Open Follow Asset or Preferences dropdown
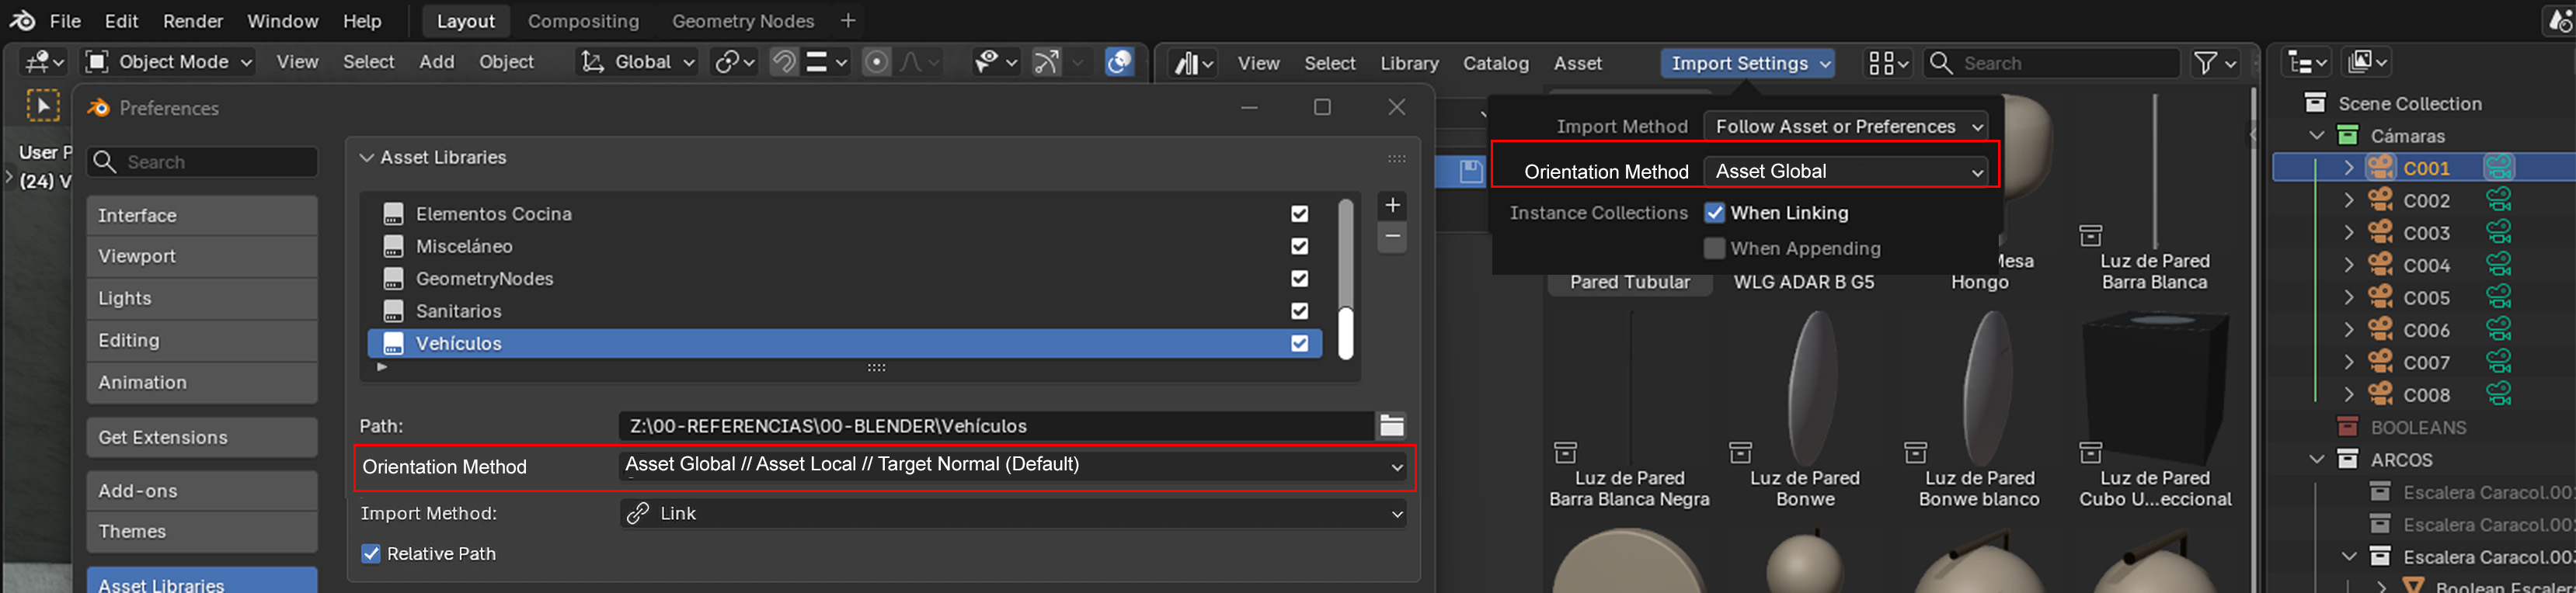Image resolution: width=2576 pixels, height=593 pixels. click(x=1846, y=127)
